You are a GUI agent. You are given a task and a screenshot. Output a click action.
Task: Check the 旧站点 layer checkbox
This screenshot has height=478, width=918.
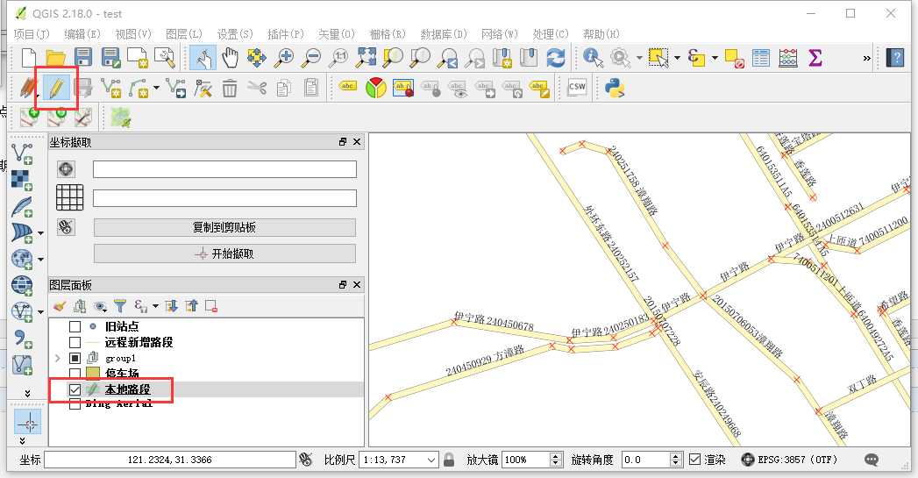point(75,326)
